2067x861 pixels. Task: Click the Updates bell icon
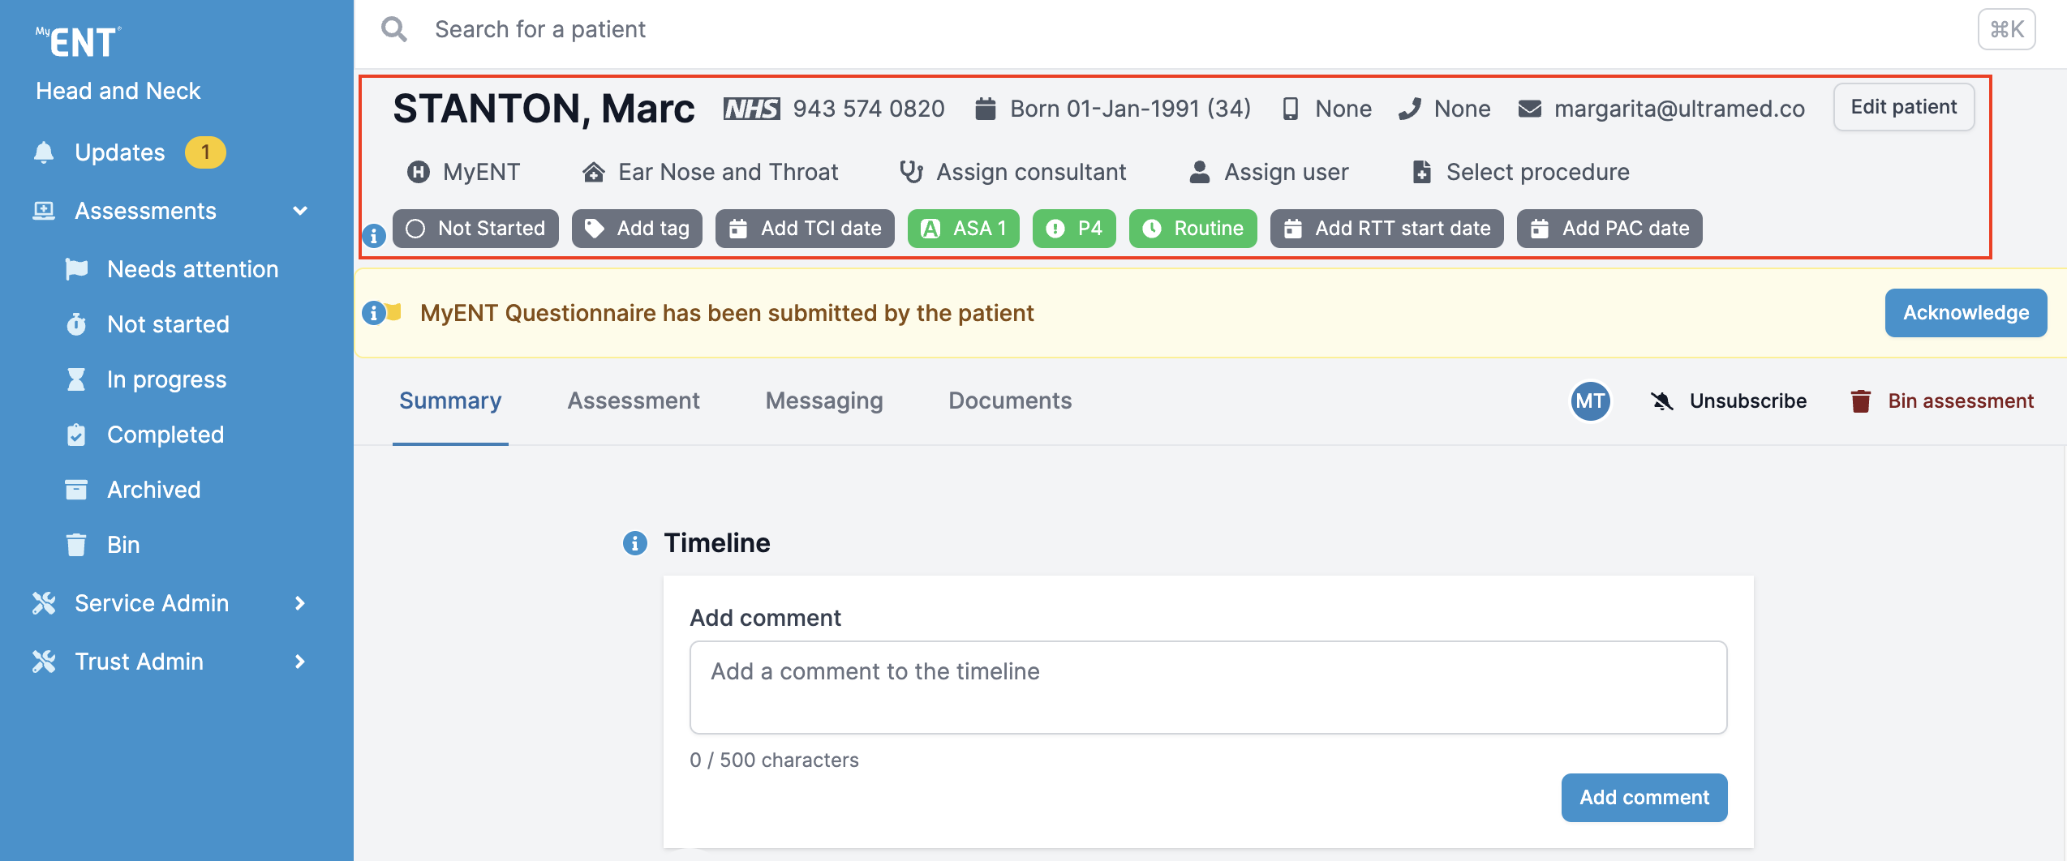tap(44, 152)
